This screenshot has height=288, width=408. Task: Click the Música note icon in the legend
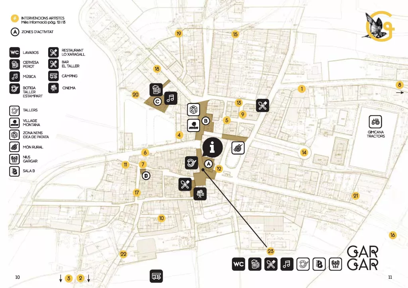coord(15,76)
